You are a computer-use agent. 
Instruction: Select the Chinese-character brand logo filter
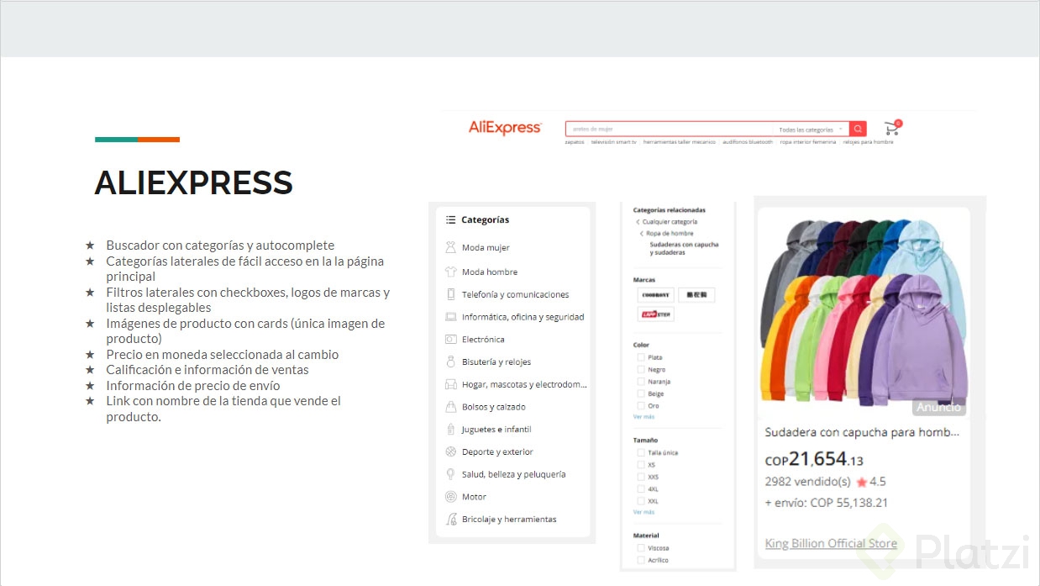click(x=696, y=295)
